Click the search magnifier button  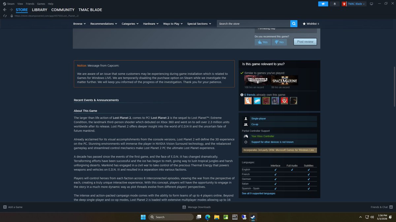point(294,24)
